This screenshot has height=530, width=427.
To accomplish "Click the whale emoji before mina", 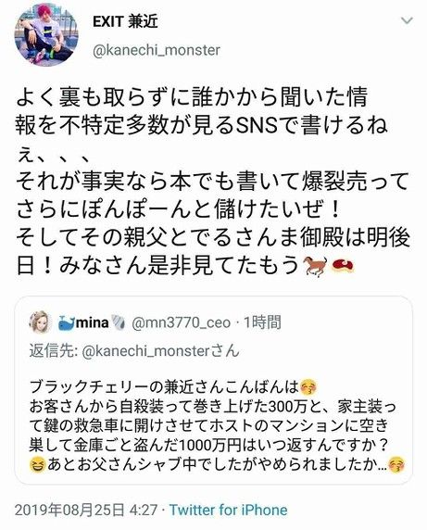I will pyautogui.click(x=67, y=322).
